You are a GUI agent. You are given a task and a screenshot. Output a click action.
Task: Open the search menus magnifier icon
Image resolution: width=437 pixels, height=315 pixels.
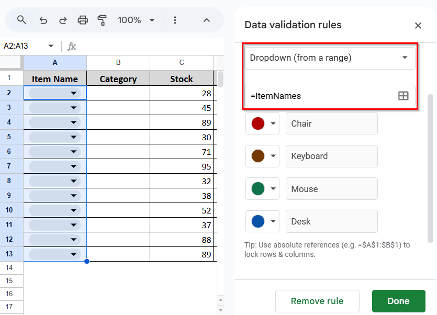coord(21,20)
